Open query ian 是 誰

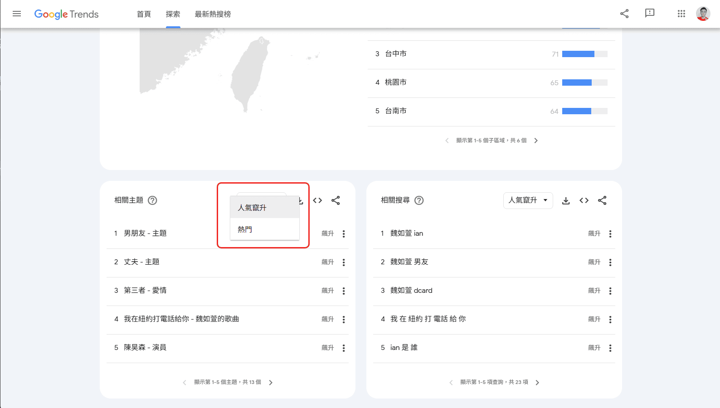click(404, 348)
